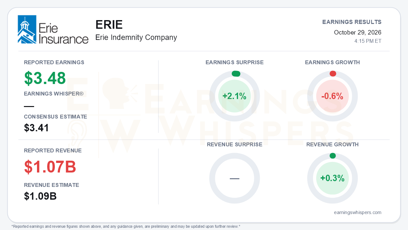Image resolution: width=408 pixels, height=230 pixels.
Task: Click the Revenue Estimate label
Action: tap(52, 185)
